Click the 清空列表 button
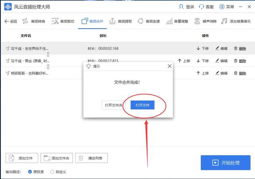This screenshot has width=255, height=179. (x=91, y=158)
